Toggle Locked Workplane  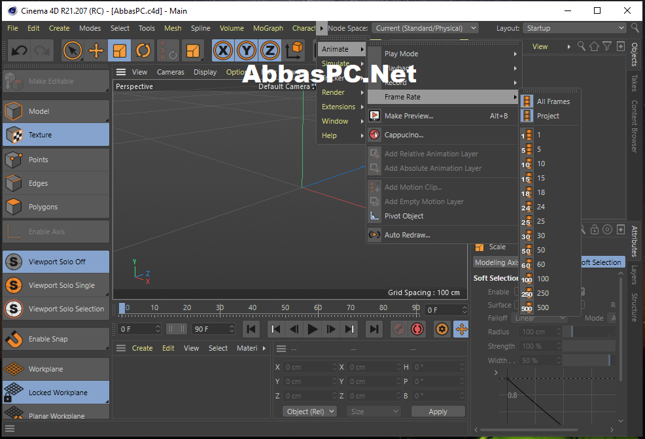56,393
